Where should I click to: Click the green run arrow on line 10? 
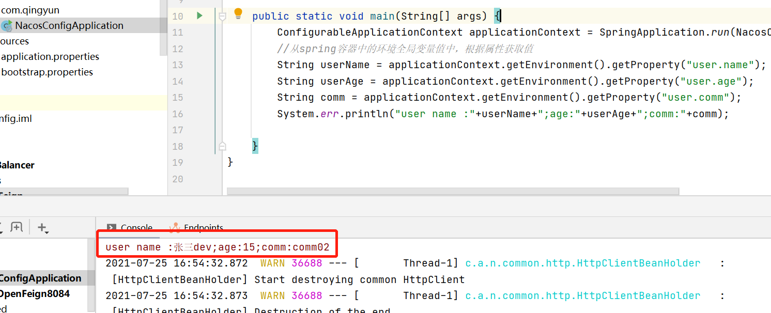pyautogui.click(x=199, y=16)
